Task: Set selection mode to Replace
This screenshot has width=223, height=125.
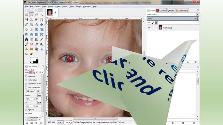Action: [31, 73]
